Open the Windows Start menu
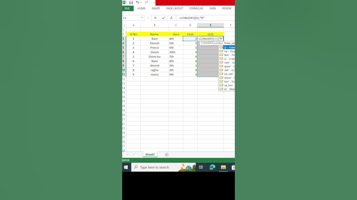The height and width of the screenshot is (200, 357). pos(126,167)
